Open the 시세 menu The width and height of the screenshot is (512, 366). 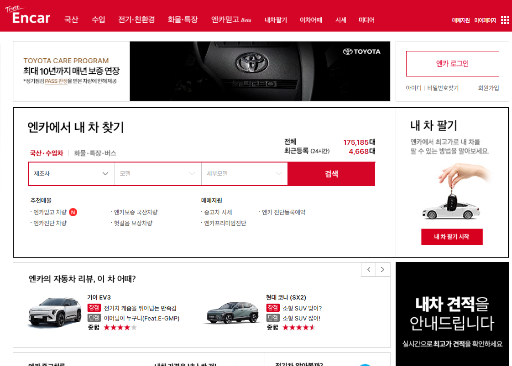tap(340, 20)
